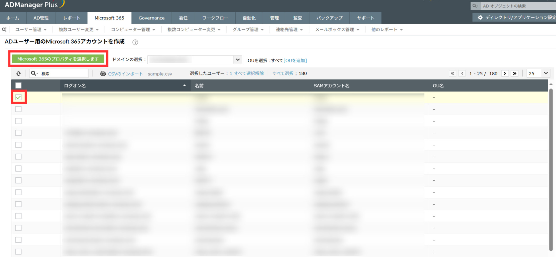Image resolution: width=556 pixels, height=257 pixels.
Task: Open the コンピューター管理 dropdown
Action: pos(133,30)
